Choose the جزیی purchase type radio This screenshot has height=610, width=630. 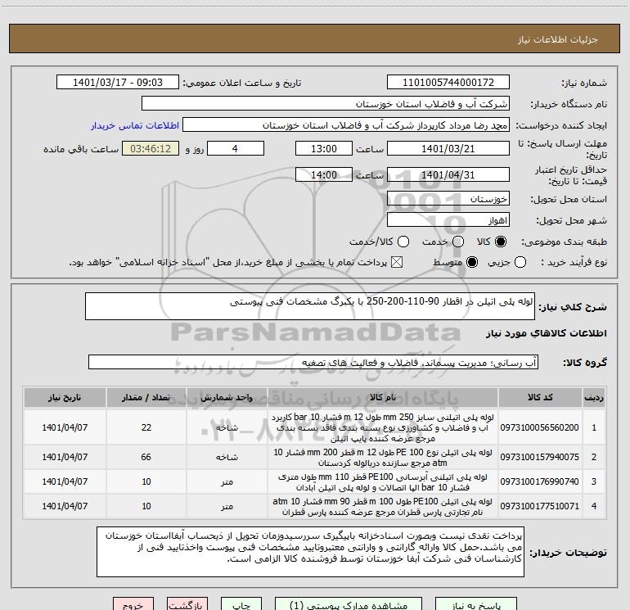(520, 262)
